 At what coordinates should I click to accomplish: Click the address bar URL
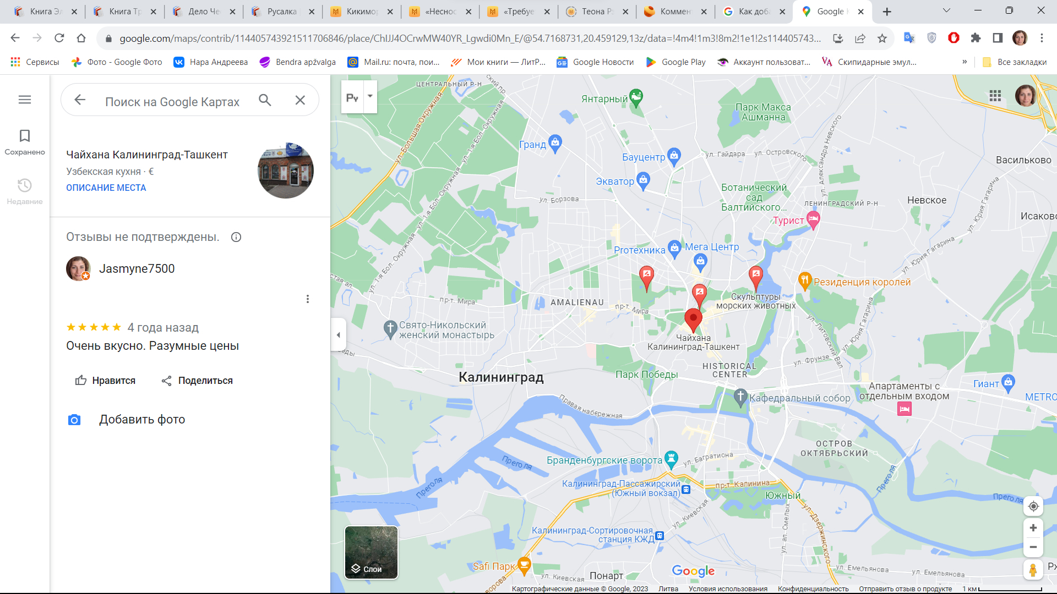(x=470, y=38)
